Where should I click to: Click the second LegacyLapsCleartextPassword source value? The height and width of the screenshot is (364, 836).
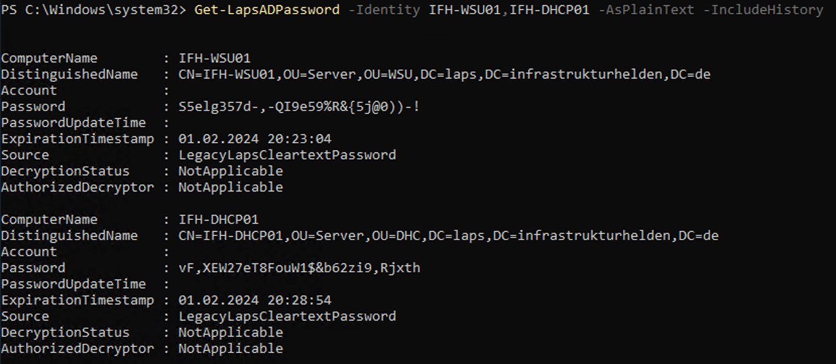click(x=287, y=316)
